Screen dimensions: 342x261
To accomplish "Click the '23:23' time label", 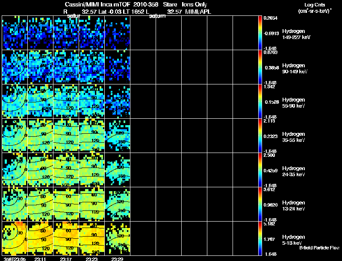I will (x=91, y=259).
